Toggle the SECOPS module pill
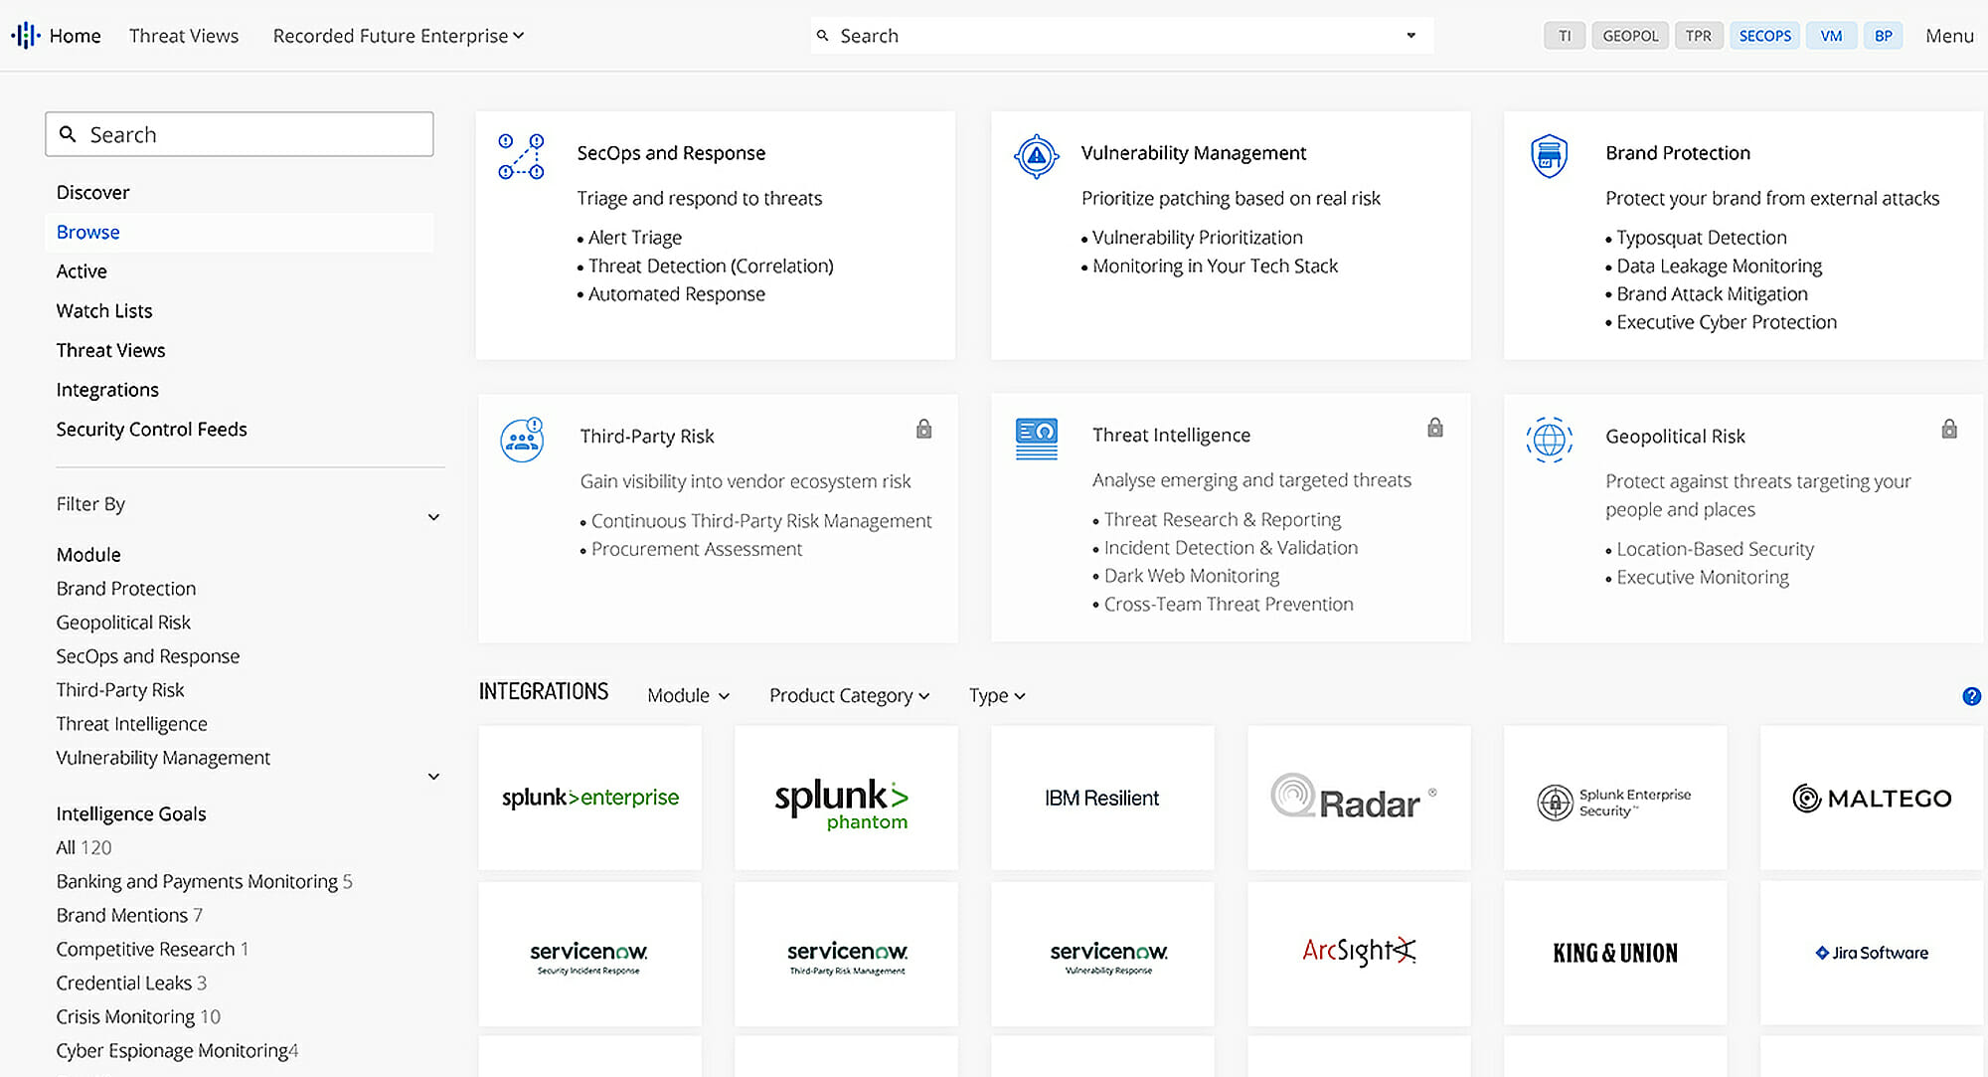 (1764, 36)
